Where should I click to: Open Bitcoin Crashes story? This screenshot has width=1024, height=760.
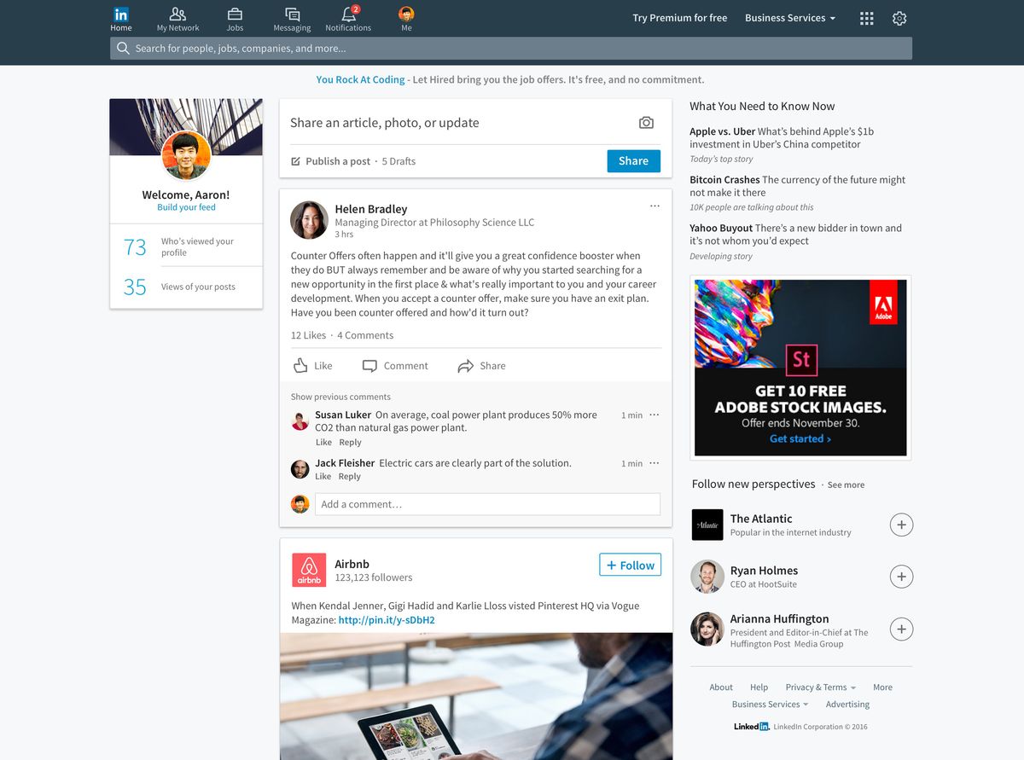click(x=798, y=186)
